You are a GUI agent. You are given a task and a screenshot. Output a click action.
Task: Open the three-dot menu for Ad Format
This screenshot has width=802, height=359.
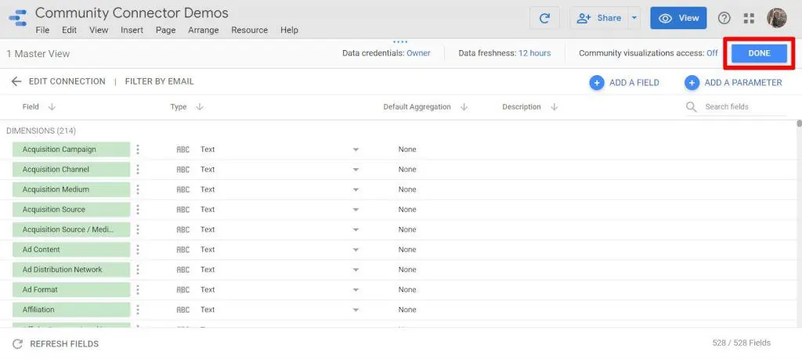click(138, 289)
